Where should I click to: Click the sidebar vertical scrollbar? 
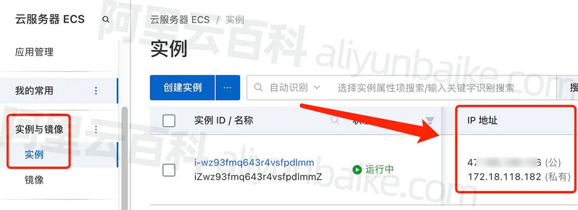125,158
